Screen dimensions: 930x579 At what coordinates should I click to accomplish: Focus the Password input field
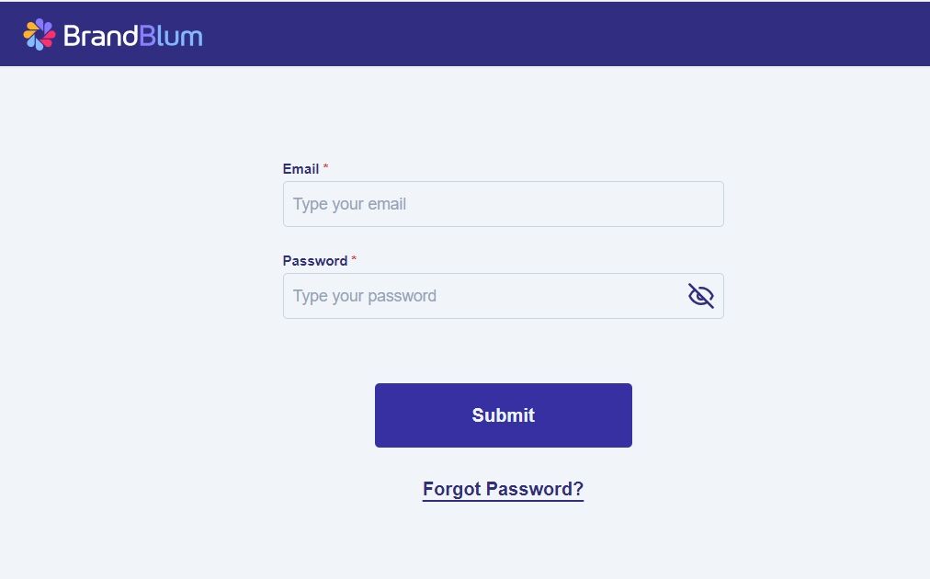click(x=482, y=296)
